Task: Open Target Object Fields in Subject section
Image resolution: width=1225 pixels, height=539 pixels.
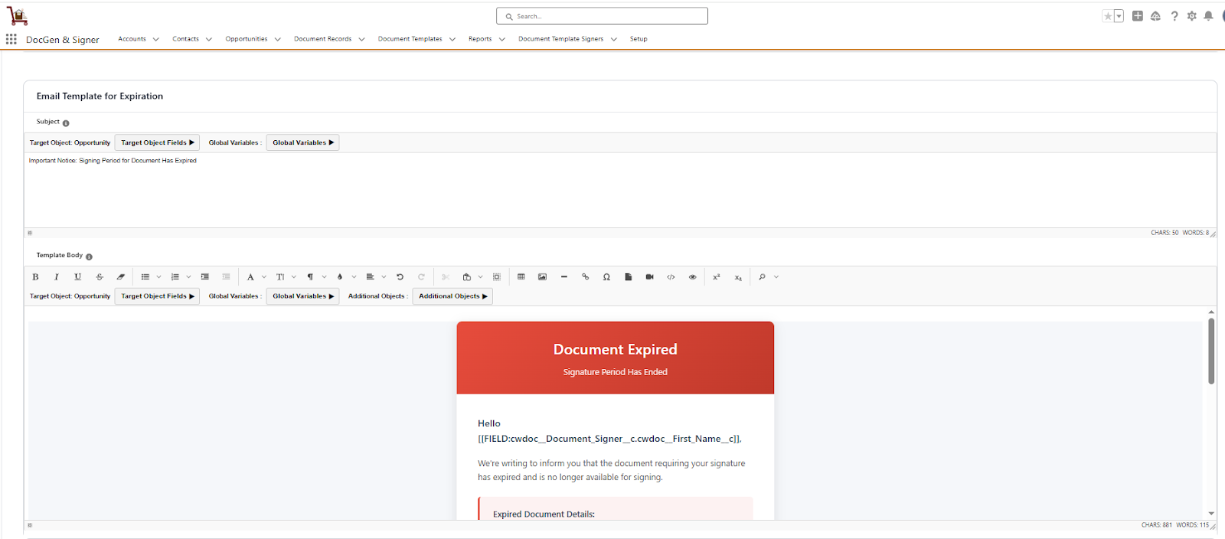Action: [x=157, y=142]
